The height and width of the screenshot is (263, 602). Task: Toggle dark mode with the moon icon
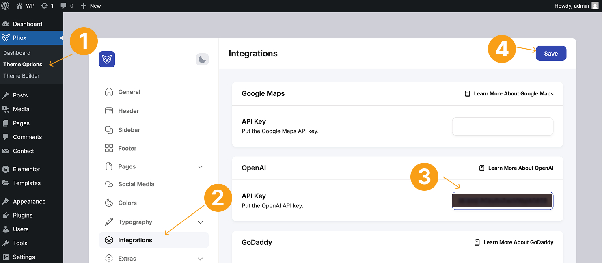pyautogui.click(x=202, y=59)
